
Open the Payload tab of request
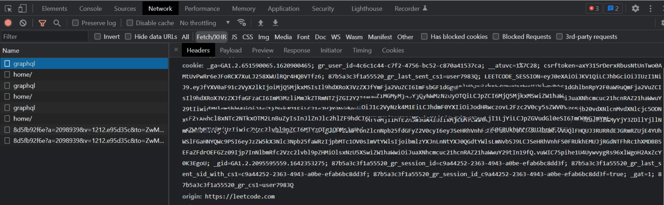click(231, 50)
